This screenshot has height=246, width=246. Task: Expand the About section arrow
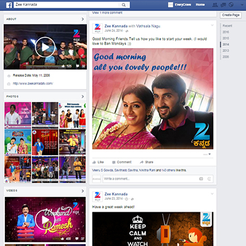pyautogui.click(x=82, y=19)
